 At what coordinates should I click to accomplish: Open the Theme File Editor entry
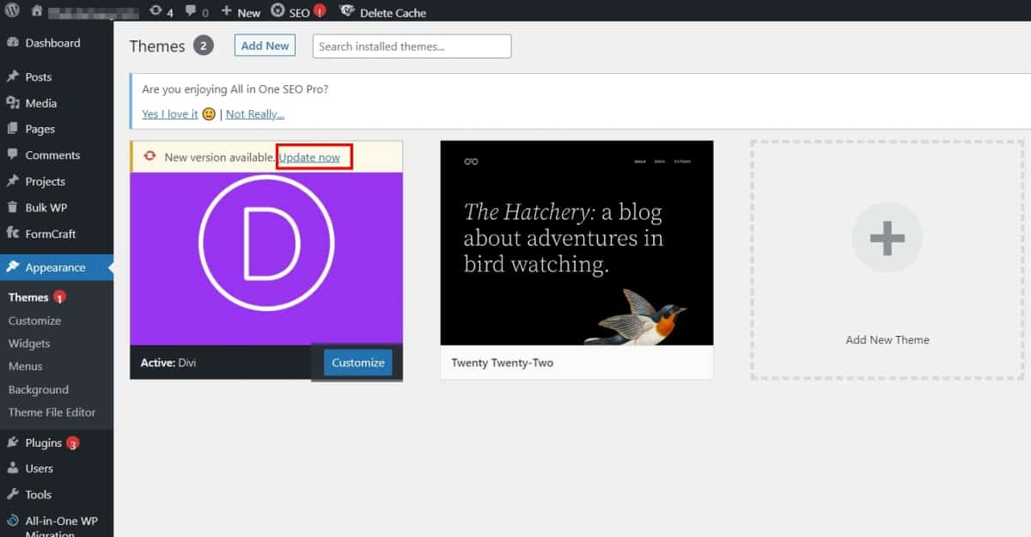coord(52,412)
